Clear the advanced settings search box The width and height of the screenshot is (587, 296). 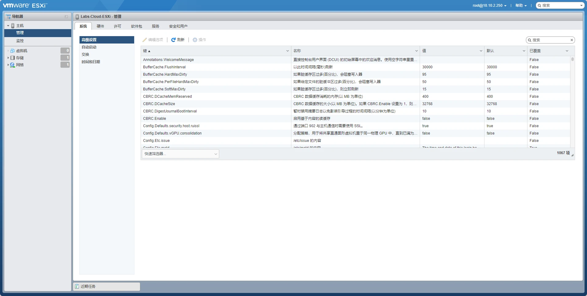tap(572, 40)
